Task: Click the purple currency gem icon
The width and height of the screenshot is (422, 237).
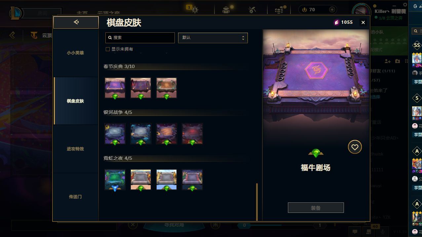Action: [336, 22]
